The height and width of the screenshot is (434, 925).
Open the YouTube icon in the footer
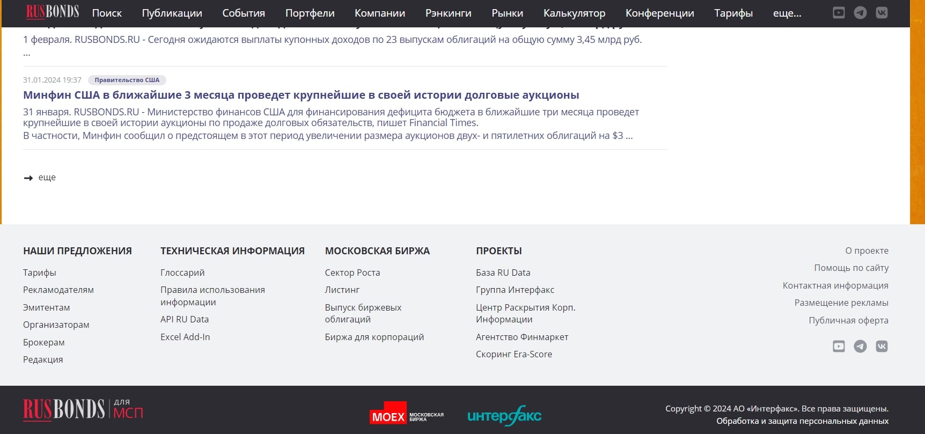click(x=839, y=347)
